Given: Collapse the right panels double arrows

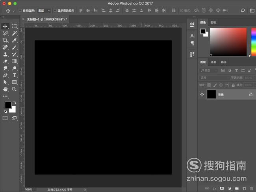Looking at the screenshot, I should click(194, 17).
